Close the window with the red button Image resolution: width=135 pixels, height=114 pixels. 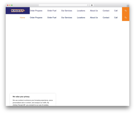8,5
